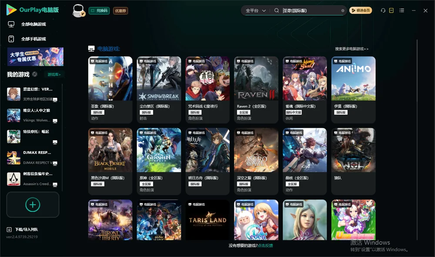435x257 pixels.
Task: Open the 雀魂 (国际中文服) game card
Action: click(x=304, y=90)
